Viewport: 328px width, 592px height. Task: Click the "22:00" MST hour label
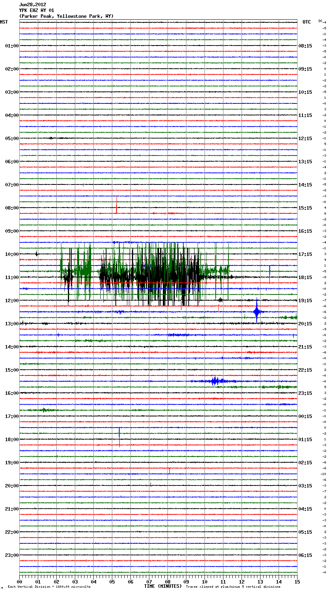(12, 532)
